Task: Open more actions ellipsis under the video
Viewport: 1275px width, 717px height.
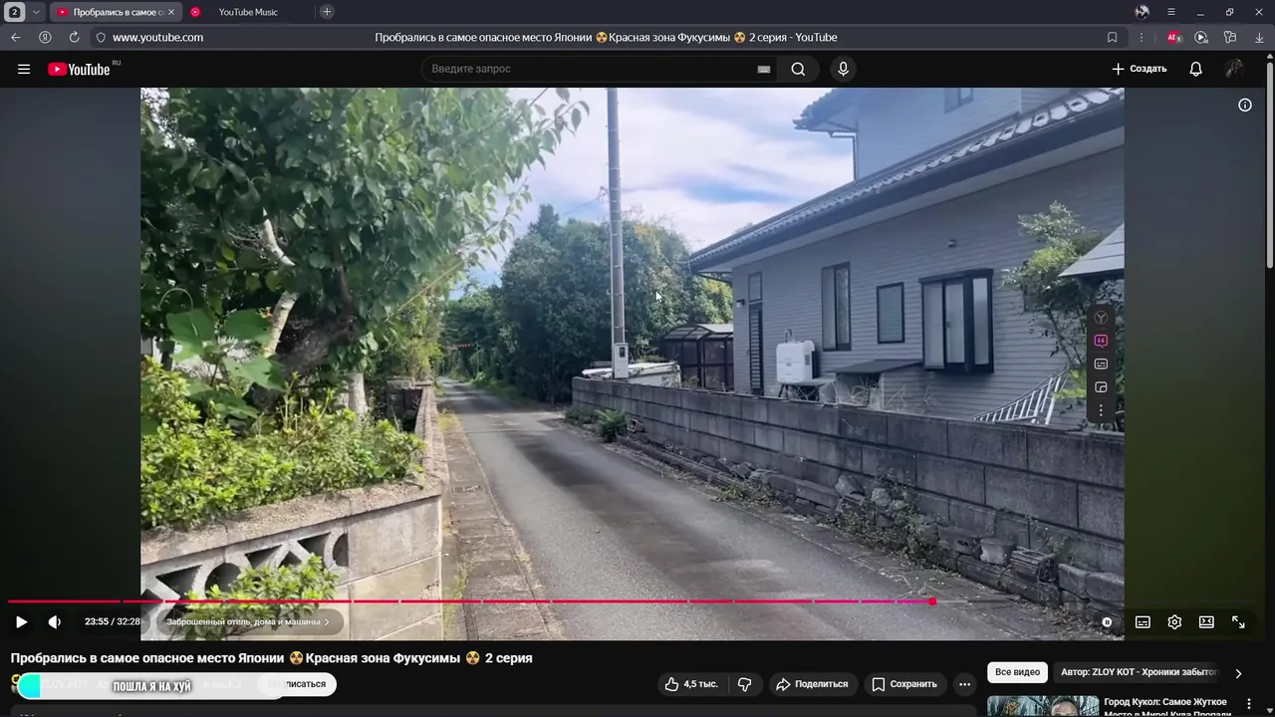Action: [964, 684]
